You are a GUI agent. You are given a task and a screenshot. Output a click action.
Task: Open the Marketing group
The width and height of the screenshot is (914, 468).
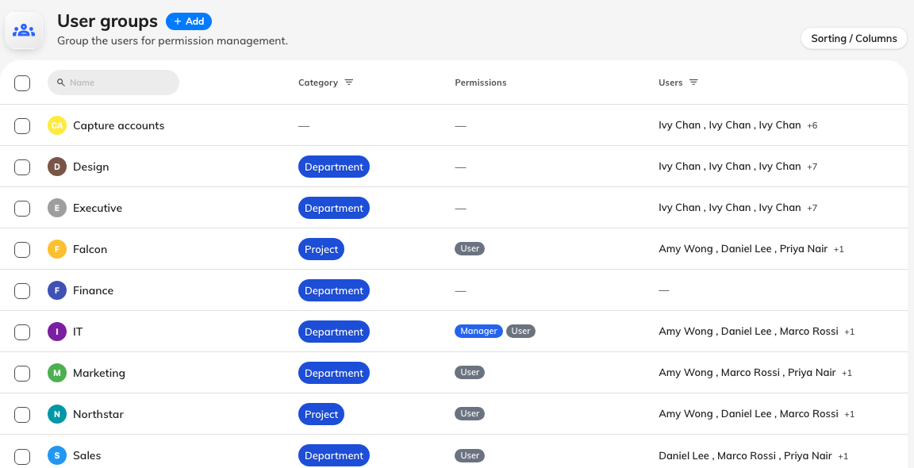(x=99, y=373)
